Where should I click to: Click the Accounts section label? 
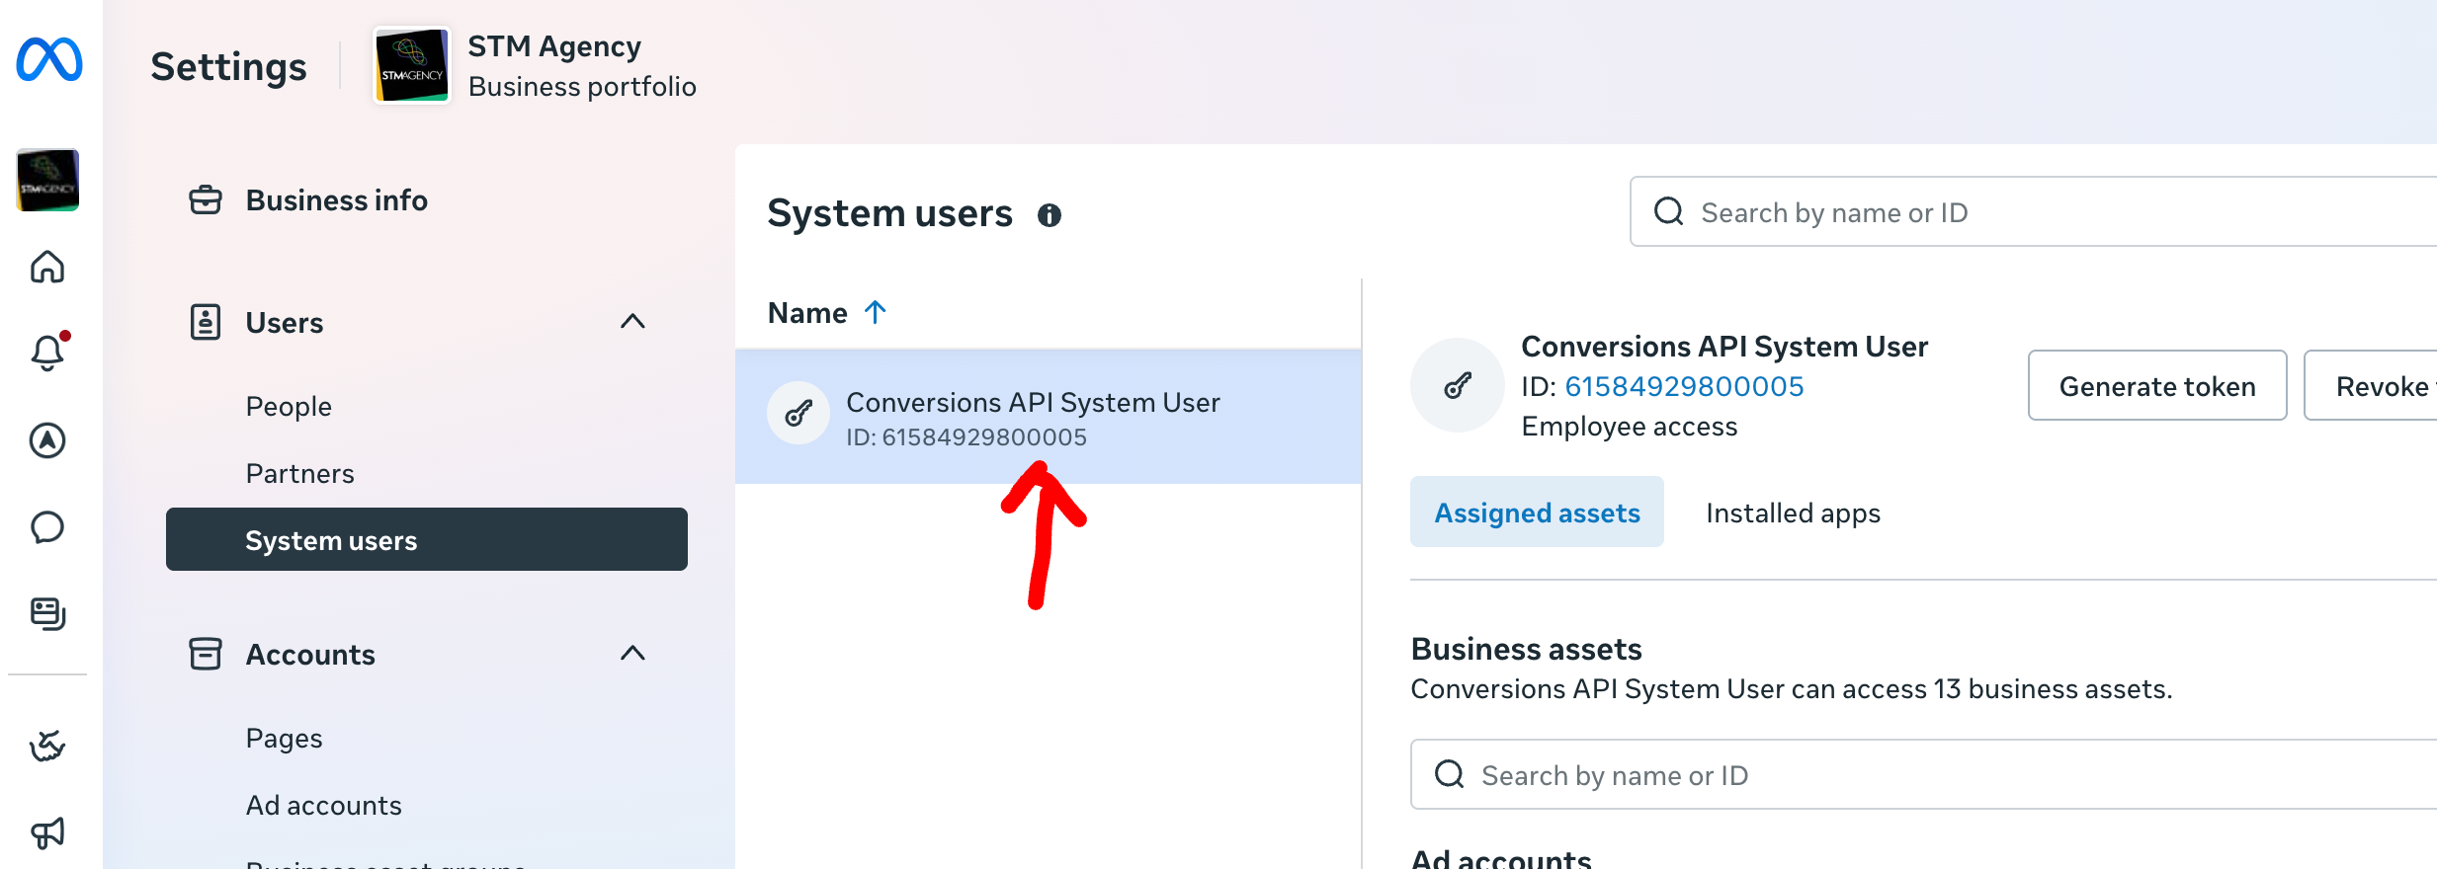(310, 655)
